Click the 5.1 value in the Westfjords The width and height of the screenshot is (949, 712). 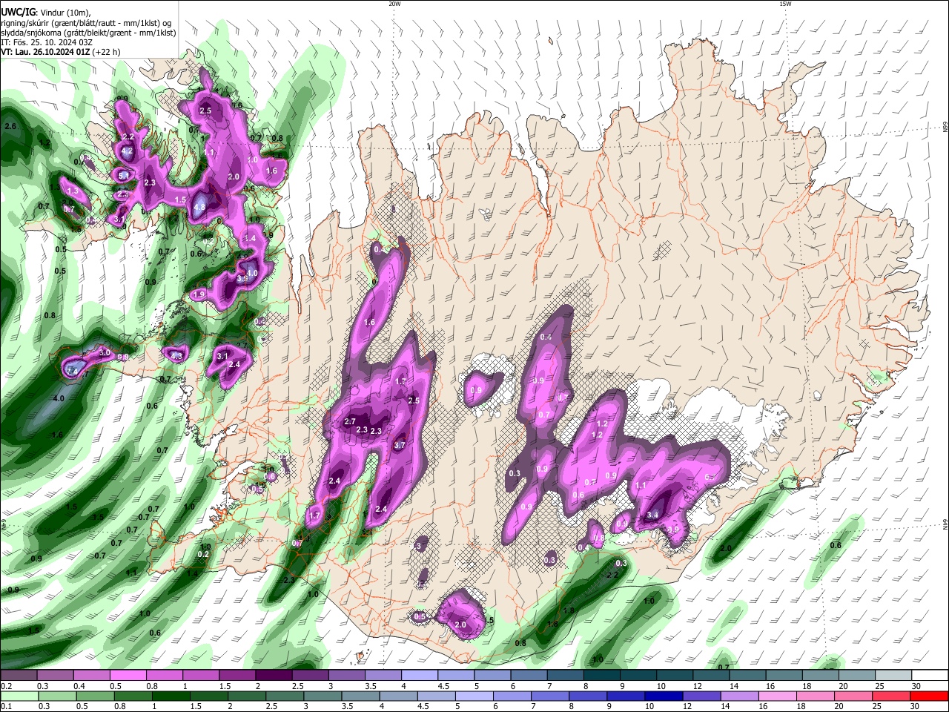[124, 176]
